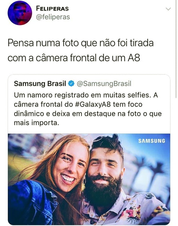Expand tweet options chevron at top right
Screen dimensions: 178x226
pos(168,9)
